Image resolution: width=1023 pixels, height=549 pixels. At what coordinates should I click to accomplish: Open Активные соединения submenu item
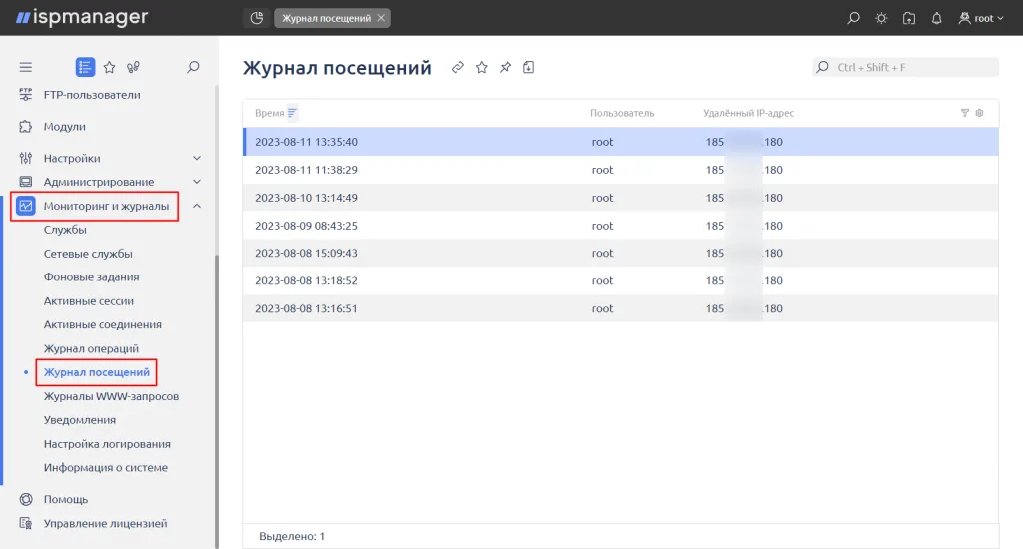(x=103, y=324)
